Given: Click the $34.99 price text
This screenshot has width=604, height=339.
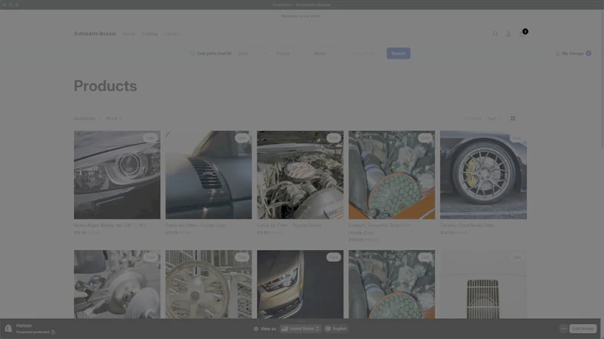Looking at the screenshot, I should click(x=446, y=233).
